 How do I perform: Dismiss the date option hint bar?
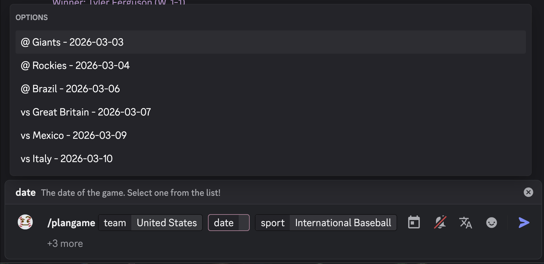pos(528,192)
